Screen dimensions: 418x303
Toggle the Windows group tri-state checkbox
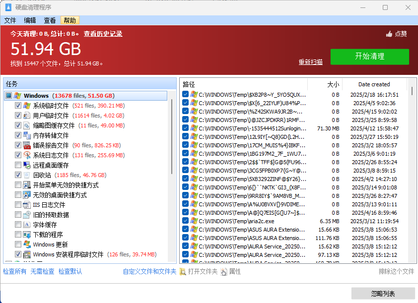click(8, 96)
